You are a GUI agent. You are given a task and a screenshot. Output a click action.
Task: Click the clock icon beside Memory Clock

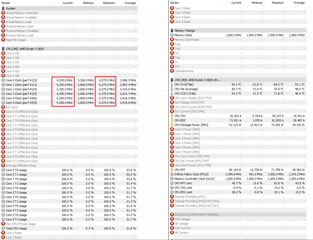(172, 35)
